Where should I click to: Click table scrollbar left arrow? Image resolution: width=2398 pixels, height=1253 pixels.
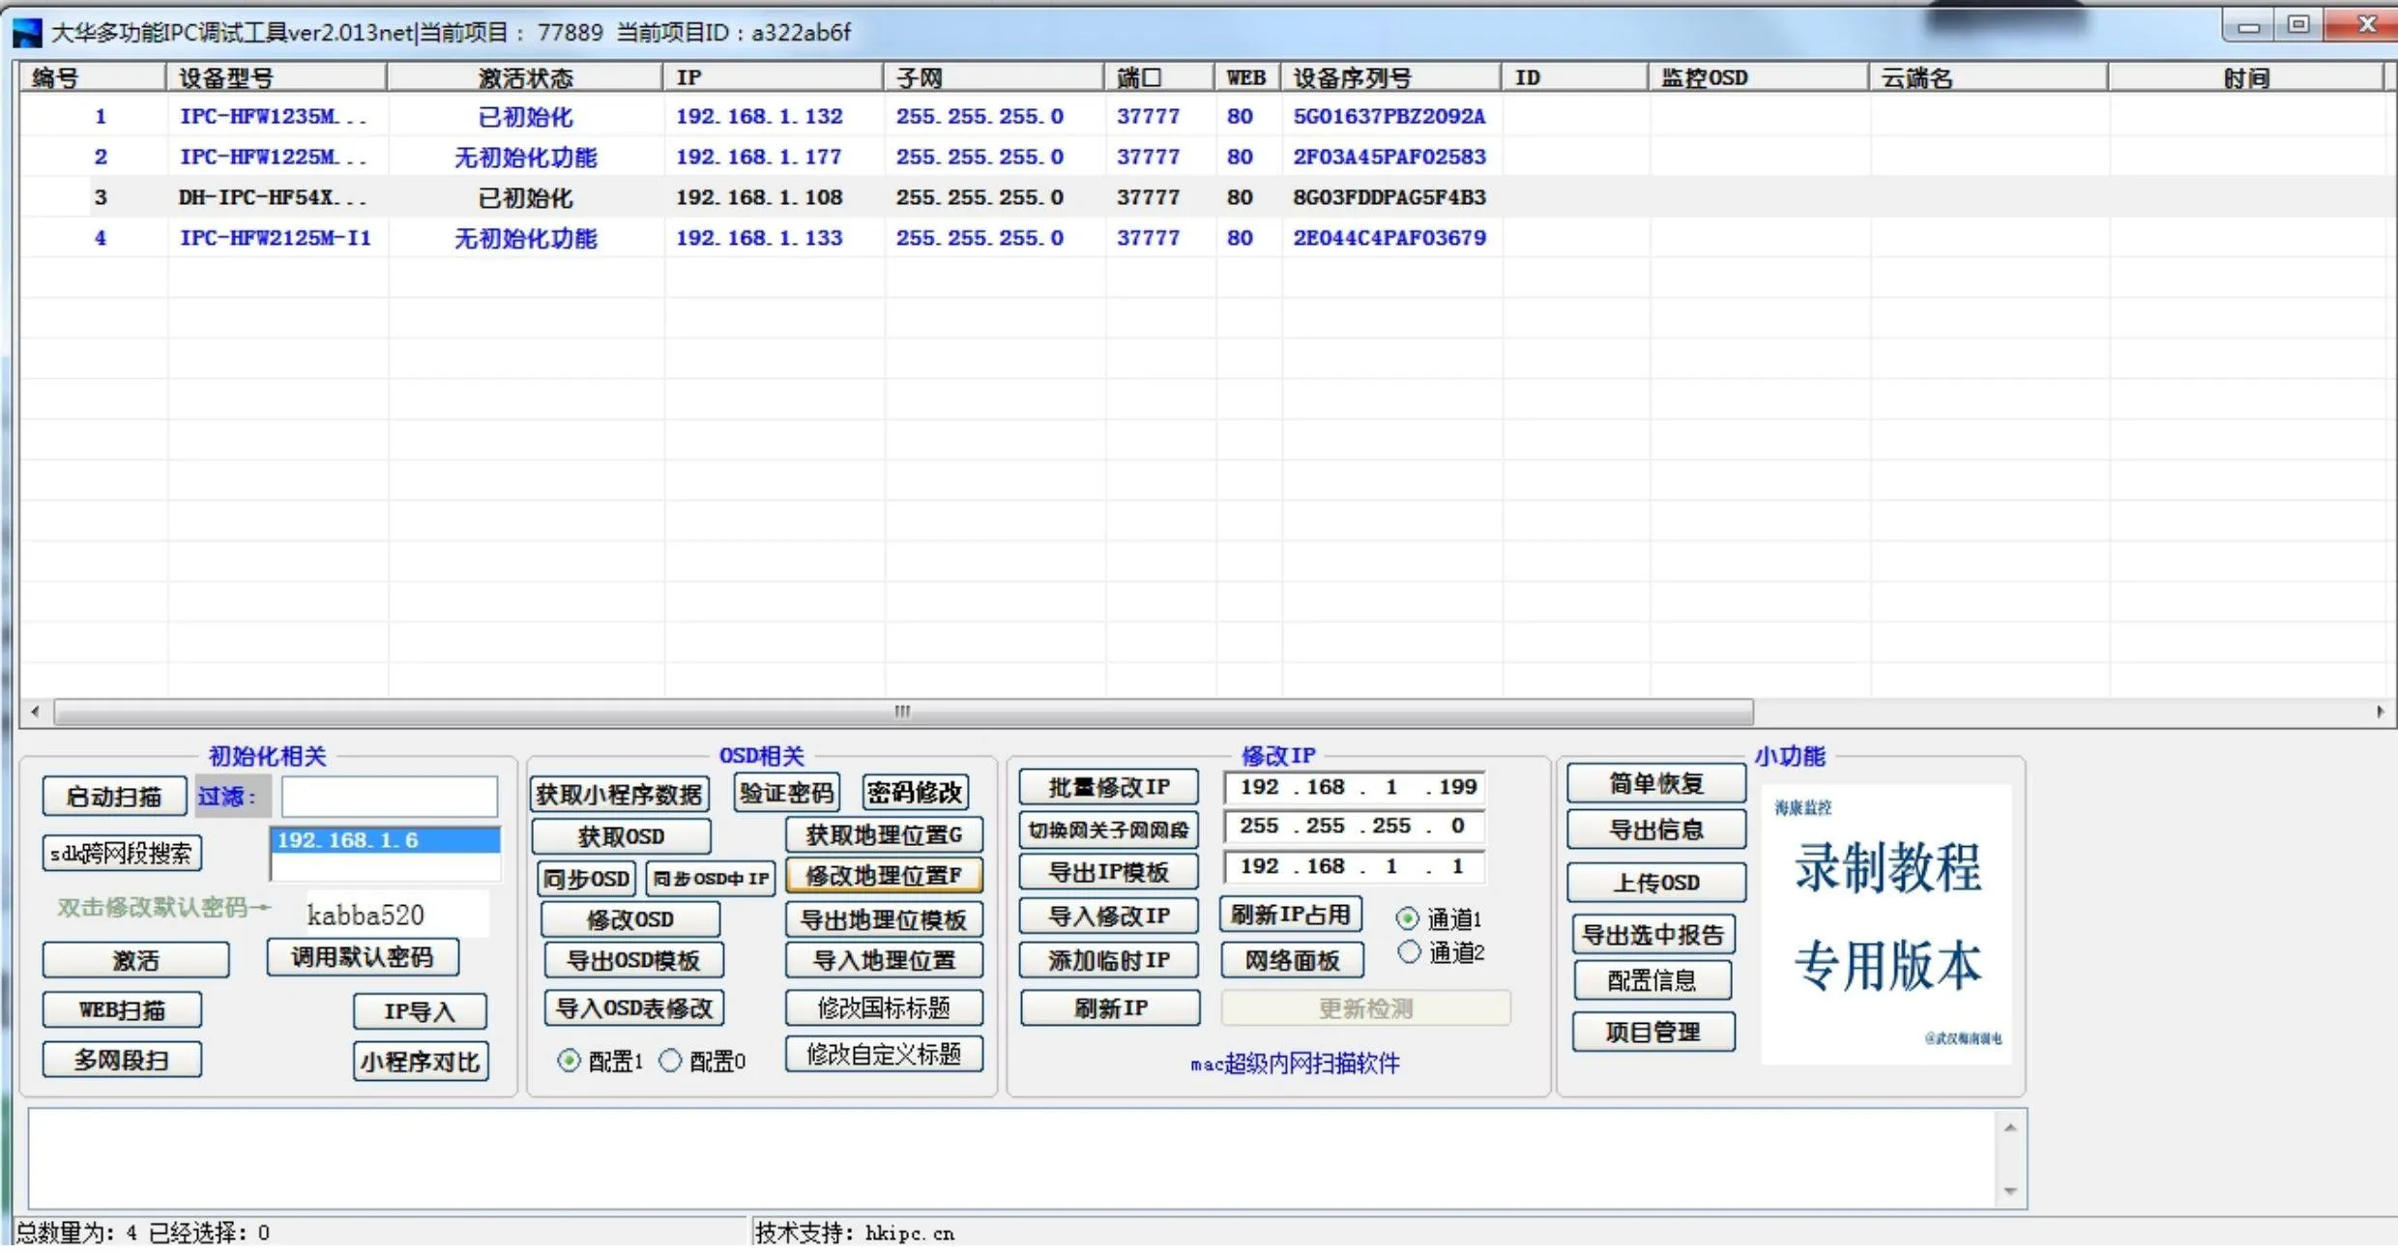36,713
